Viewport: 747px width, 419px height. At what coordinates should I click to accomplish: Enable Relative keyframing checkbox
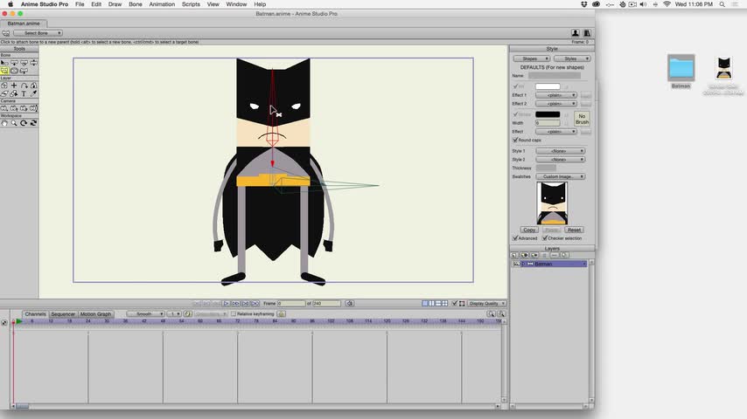point(234,314)
